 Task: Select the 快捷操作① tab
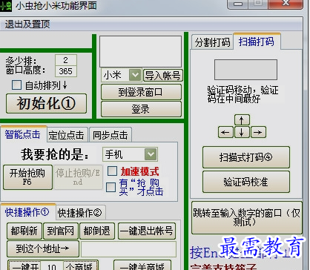[x=27, y=212]
